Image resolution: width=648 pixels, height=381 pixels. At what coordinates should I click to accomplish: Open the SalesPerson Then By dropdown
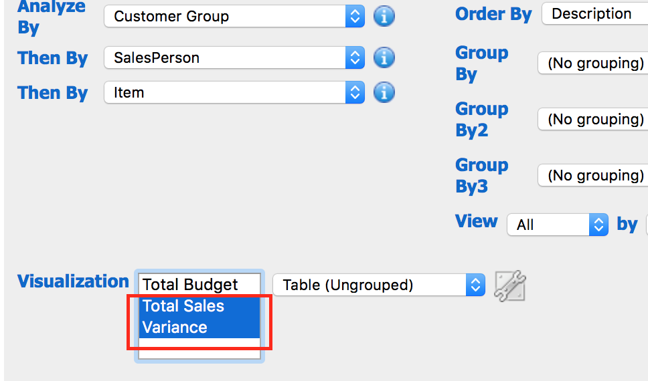pos(234,57)
